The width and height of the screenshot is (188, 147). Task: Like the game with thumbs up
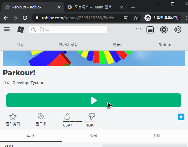[x=67, y=116]
